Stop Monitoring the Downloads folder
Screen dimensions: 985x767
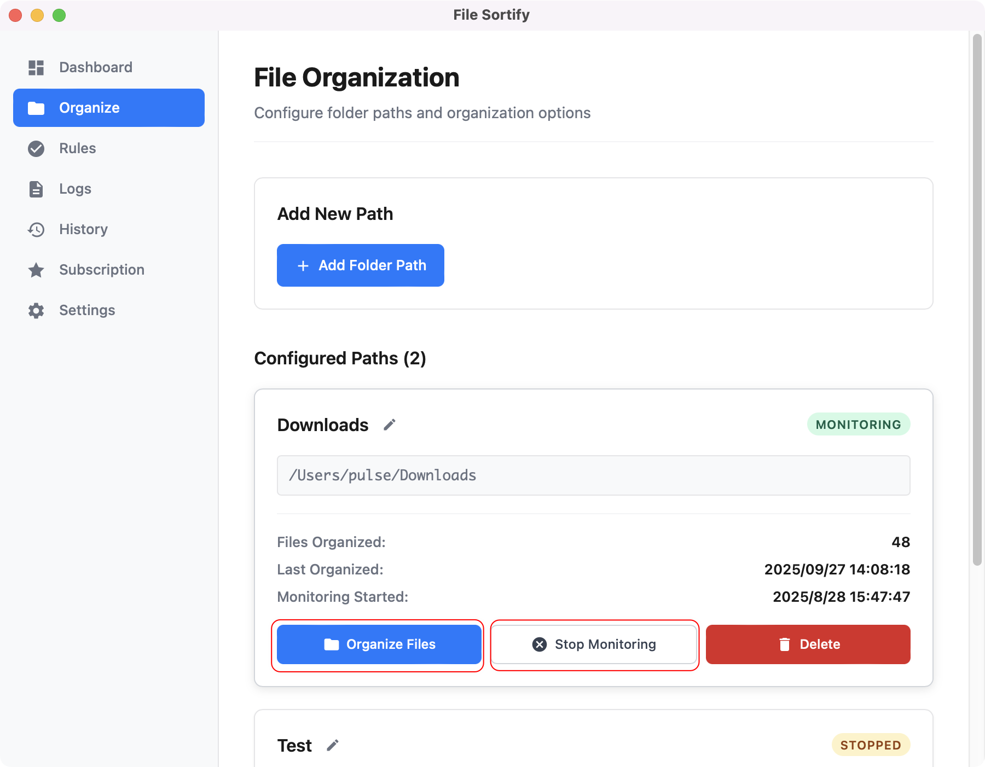pos(594,644)
